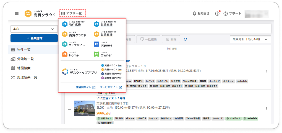Open the アプリ一覧 app grid menu

pos(73,13)
